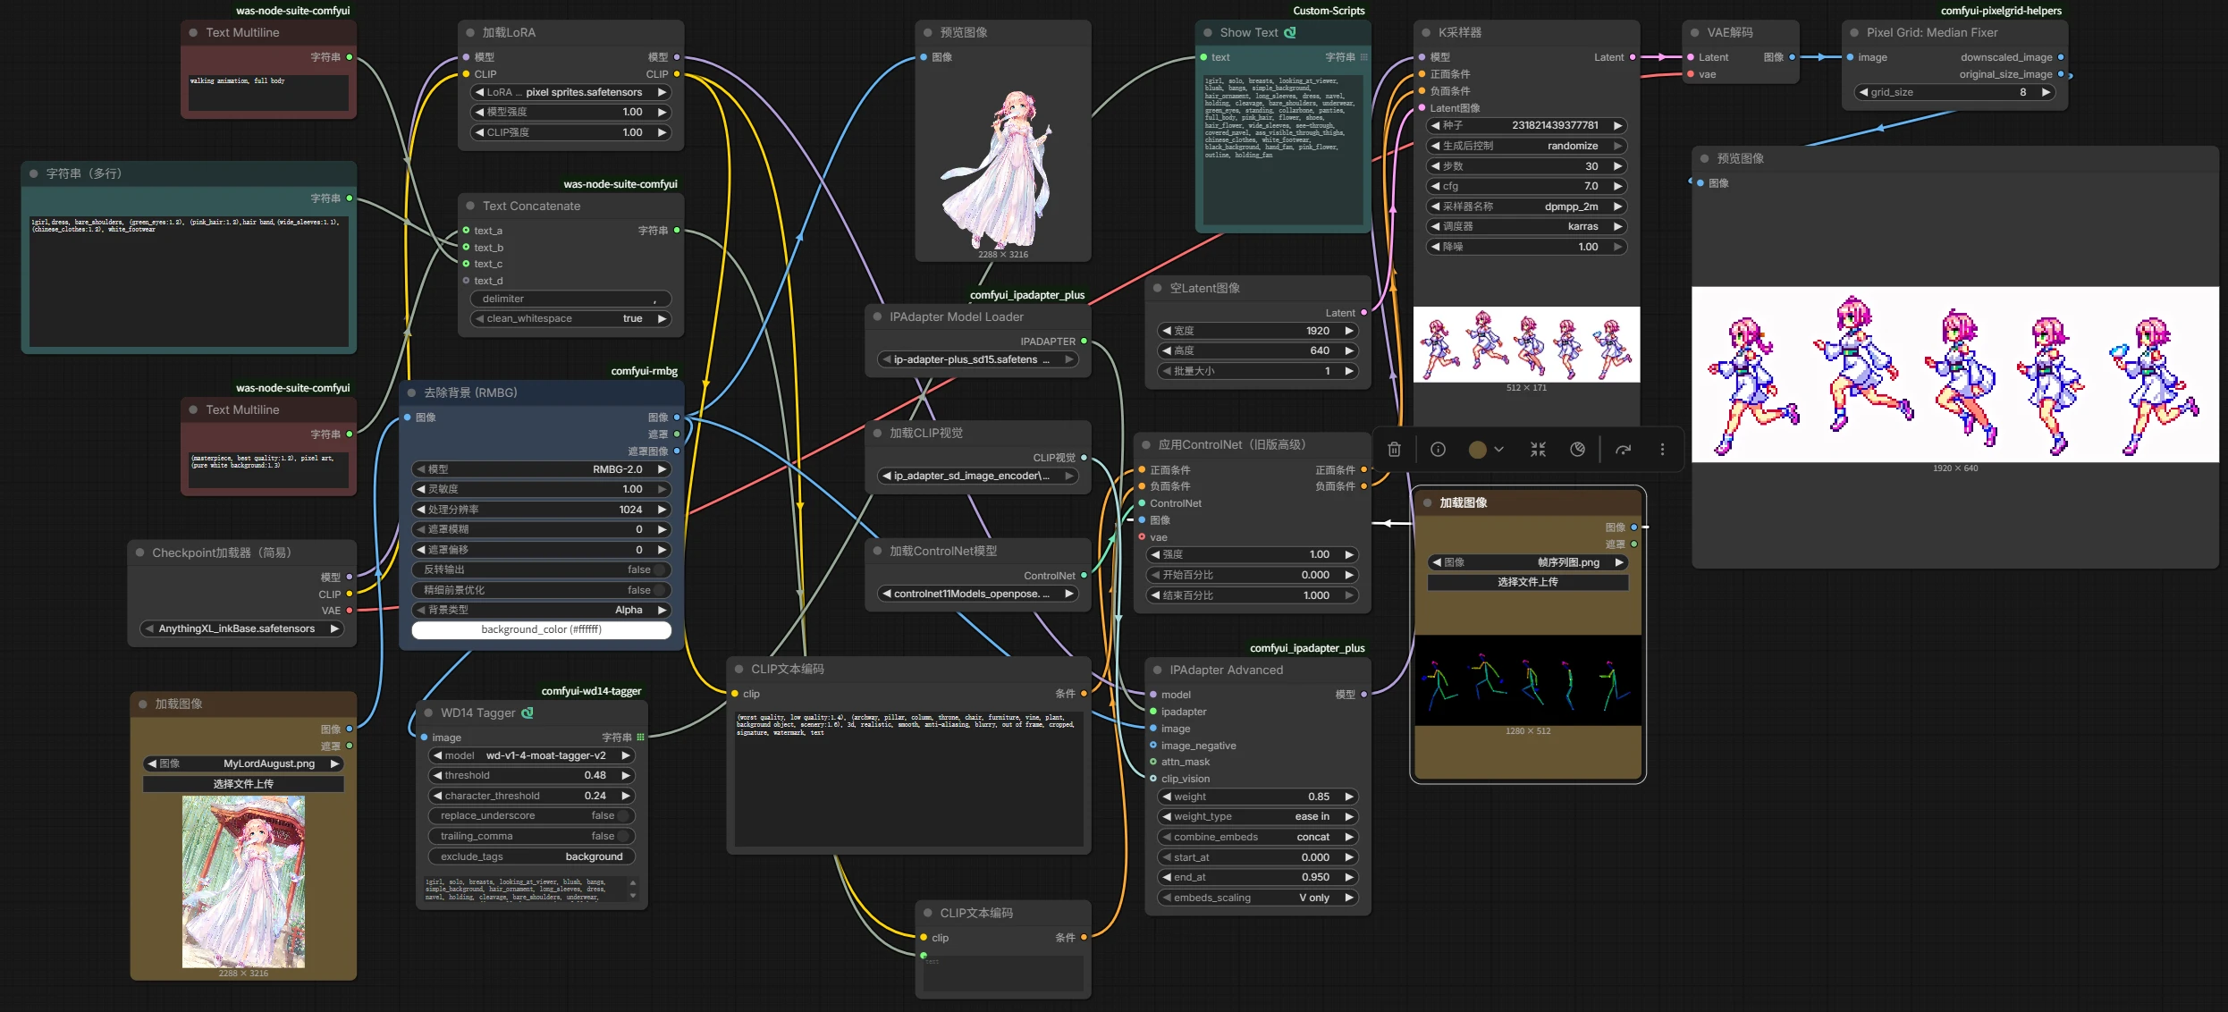Collapse the 去除背景 (RMBG) node via title dot
Image resolution: width=2228 pixels, height=1012 pixels.
pyautogui.click(x=412, y=392)
